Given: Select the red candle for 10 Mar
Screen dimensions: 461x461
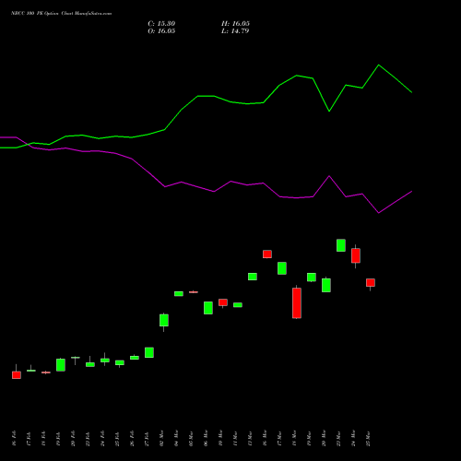Looking at the screenshot, I should click(223, 302).
